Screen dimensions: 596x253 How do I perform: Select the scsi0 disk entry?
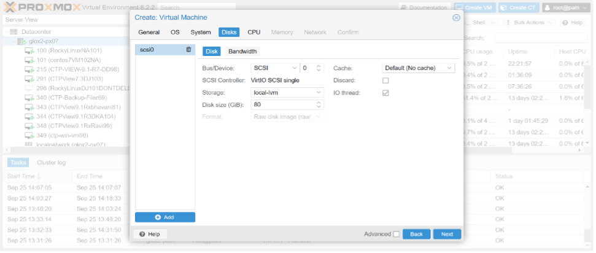coord(165,50)
